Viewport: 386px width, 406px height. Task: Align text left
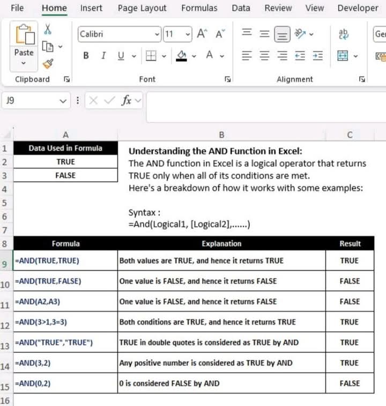tap(247, 56)
